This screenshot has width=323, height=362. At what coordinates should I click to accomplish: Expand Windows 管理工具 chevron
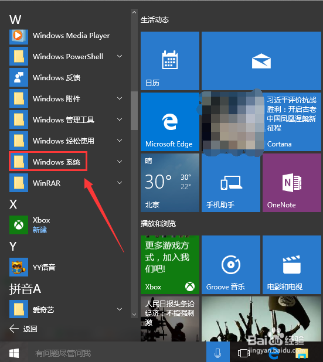pos(120,119)
